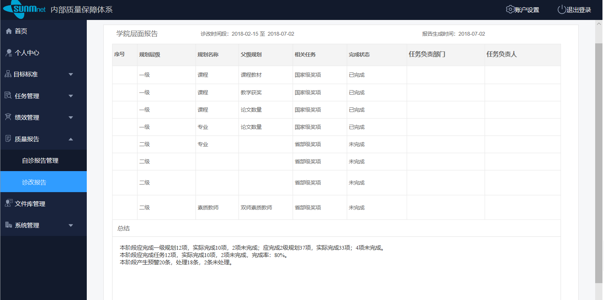604x300 pixels.
Task: Select the 诊改报告 menu item
Action: [x=34, y=182]
